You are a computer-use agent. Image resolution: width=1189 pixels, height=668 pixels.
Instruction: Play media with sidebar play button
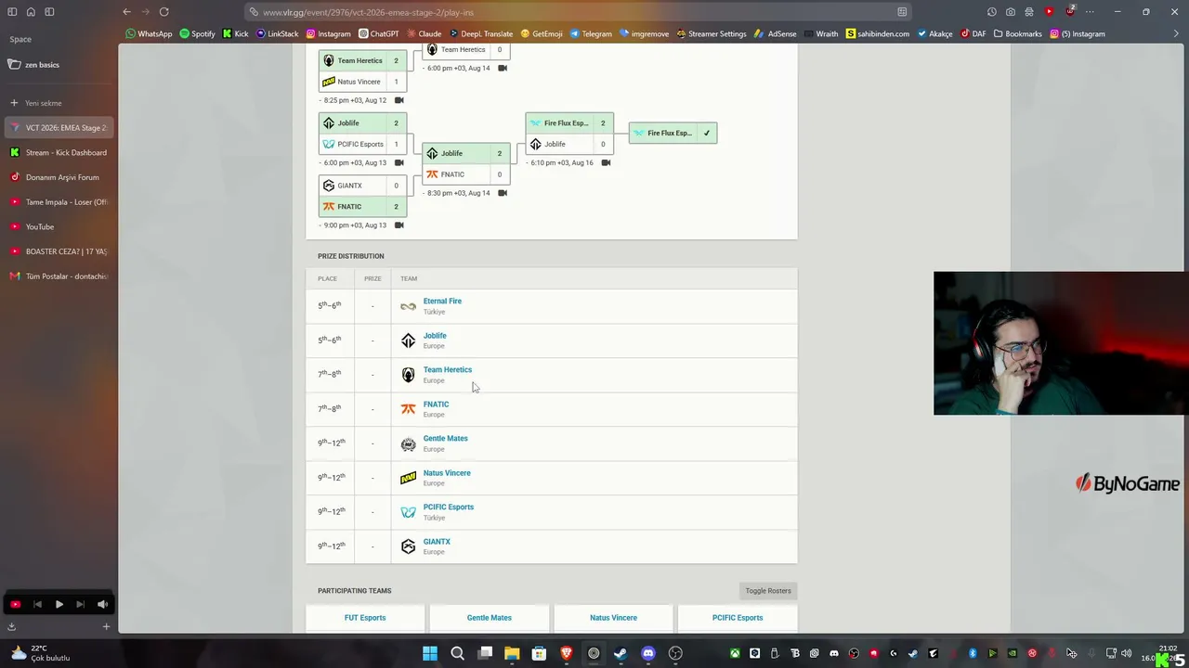(x=59, y=604)
